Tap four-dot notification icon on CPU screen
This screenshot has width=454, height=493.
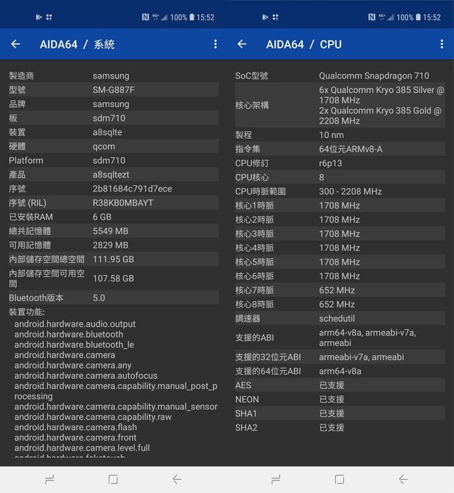tap(276, 17)
